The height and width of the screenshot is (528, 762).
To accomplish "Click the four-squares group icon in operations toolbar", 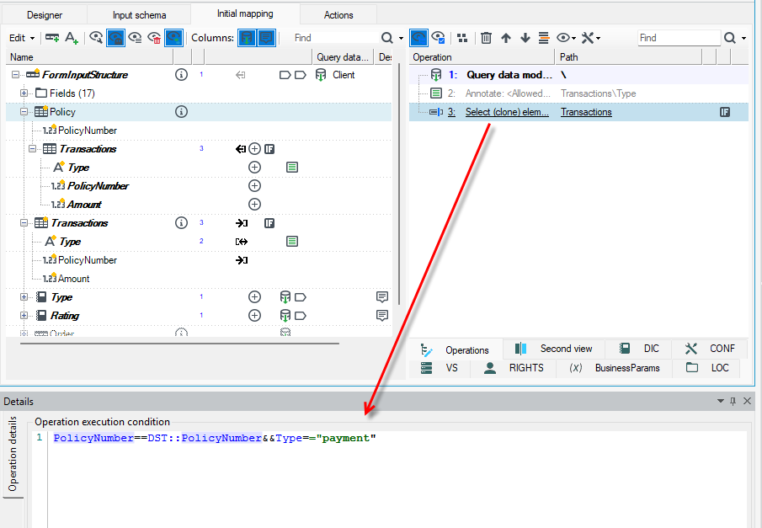I will [x=462, y=37].
